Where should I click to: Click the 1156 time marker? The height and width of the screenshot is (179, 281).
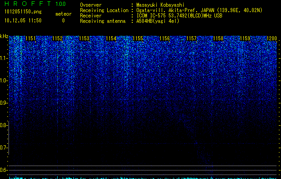(164, 38)
